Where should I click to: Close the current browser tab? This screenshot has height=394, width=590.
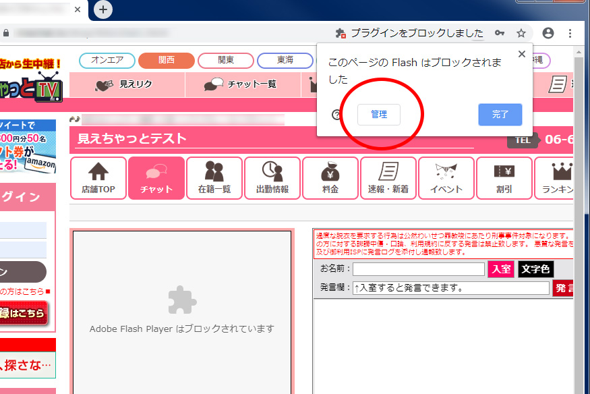pos(78,9)
